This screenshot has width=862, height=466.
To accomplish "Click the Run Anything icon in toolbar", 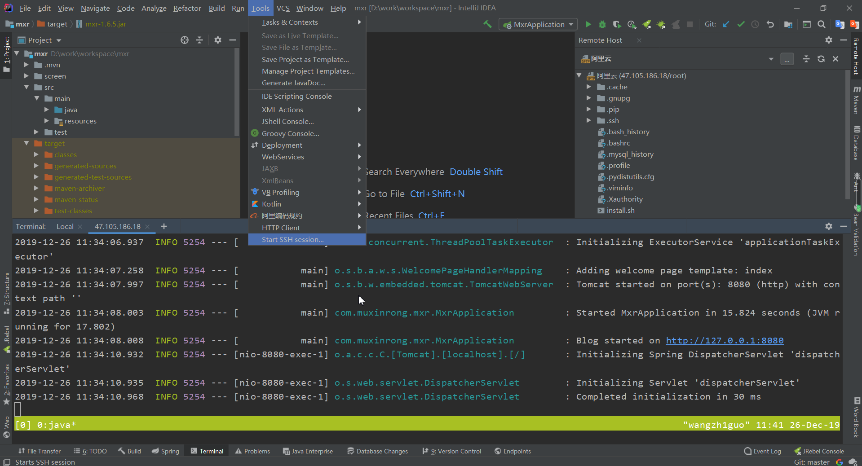I will (x=807, y=24).
